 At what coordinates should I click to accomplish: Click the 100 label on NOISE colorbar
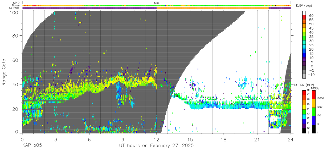pyautogui.click(x=319, y=115)
